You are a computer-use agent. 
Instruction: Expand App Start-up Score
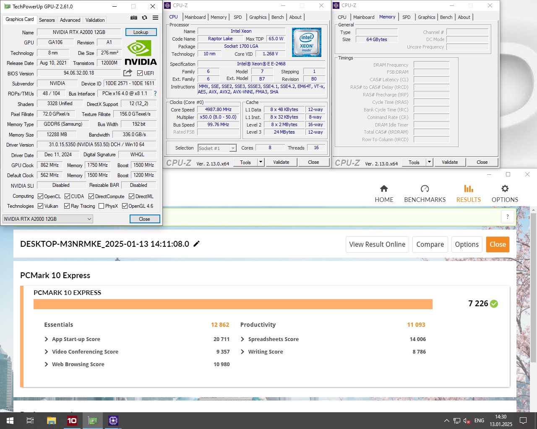[47, 339]
